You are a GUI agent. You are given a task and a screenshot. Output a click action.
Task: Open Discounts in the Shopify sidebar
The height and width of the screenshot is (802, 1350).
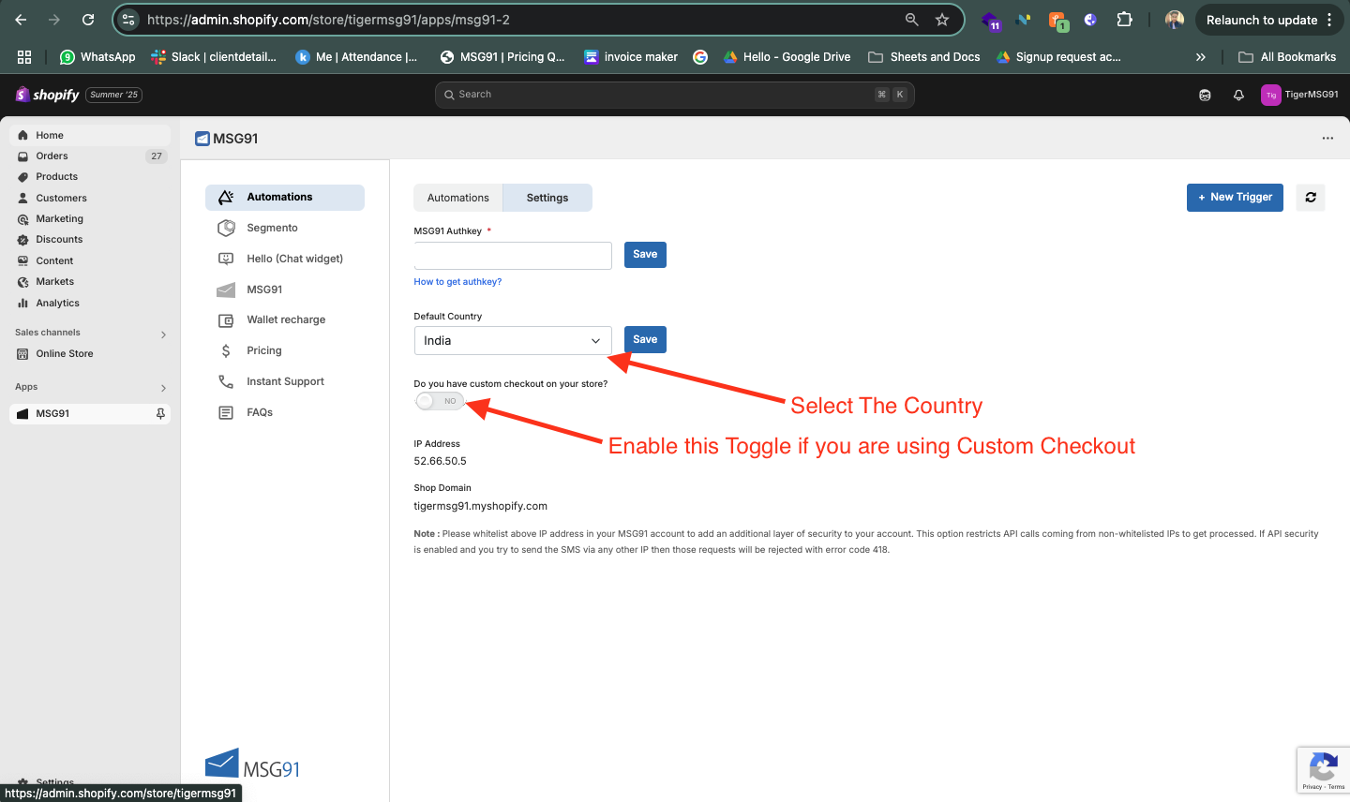(90, 240)
